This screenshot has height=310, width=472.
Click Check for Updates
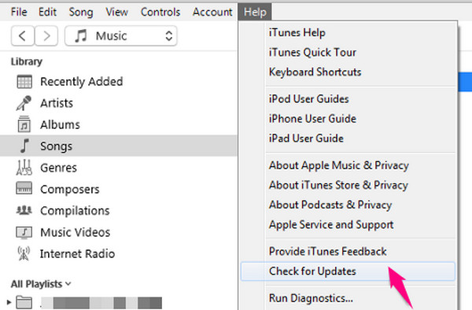[348, 271]
